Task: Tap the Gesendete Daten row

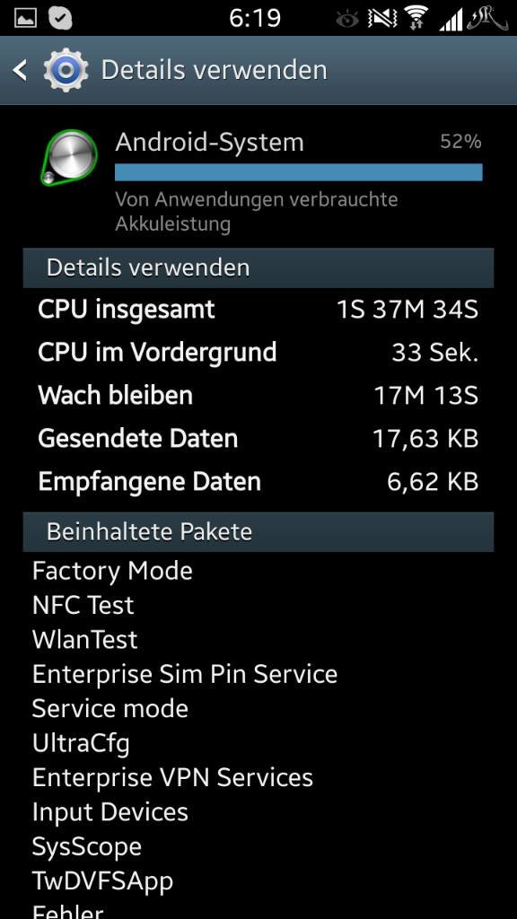Action: point(258,438)
